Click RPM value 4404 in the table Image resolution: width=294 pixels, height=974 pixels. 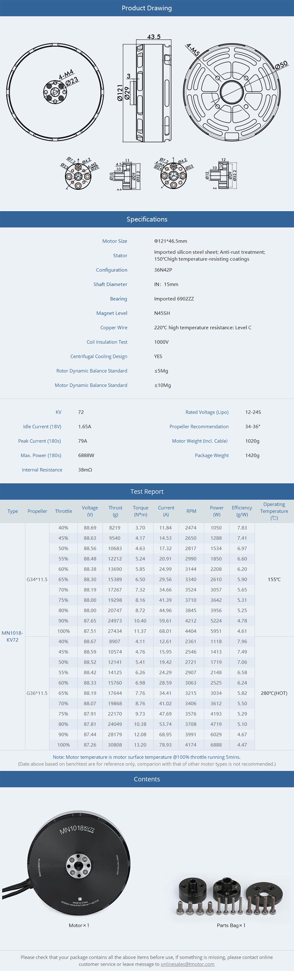coord(190,631)
